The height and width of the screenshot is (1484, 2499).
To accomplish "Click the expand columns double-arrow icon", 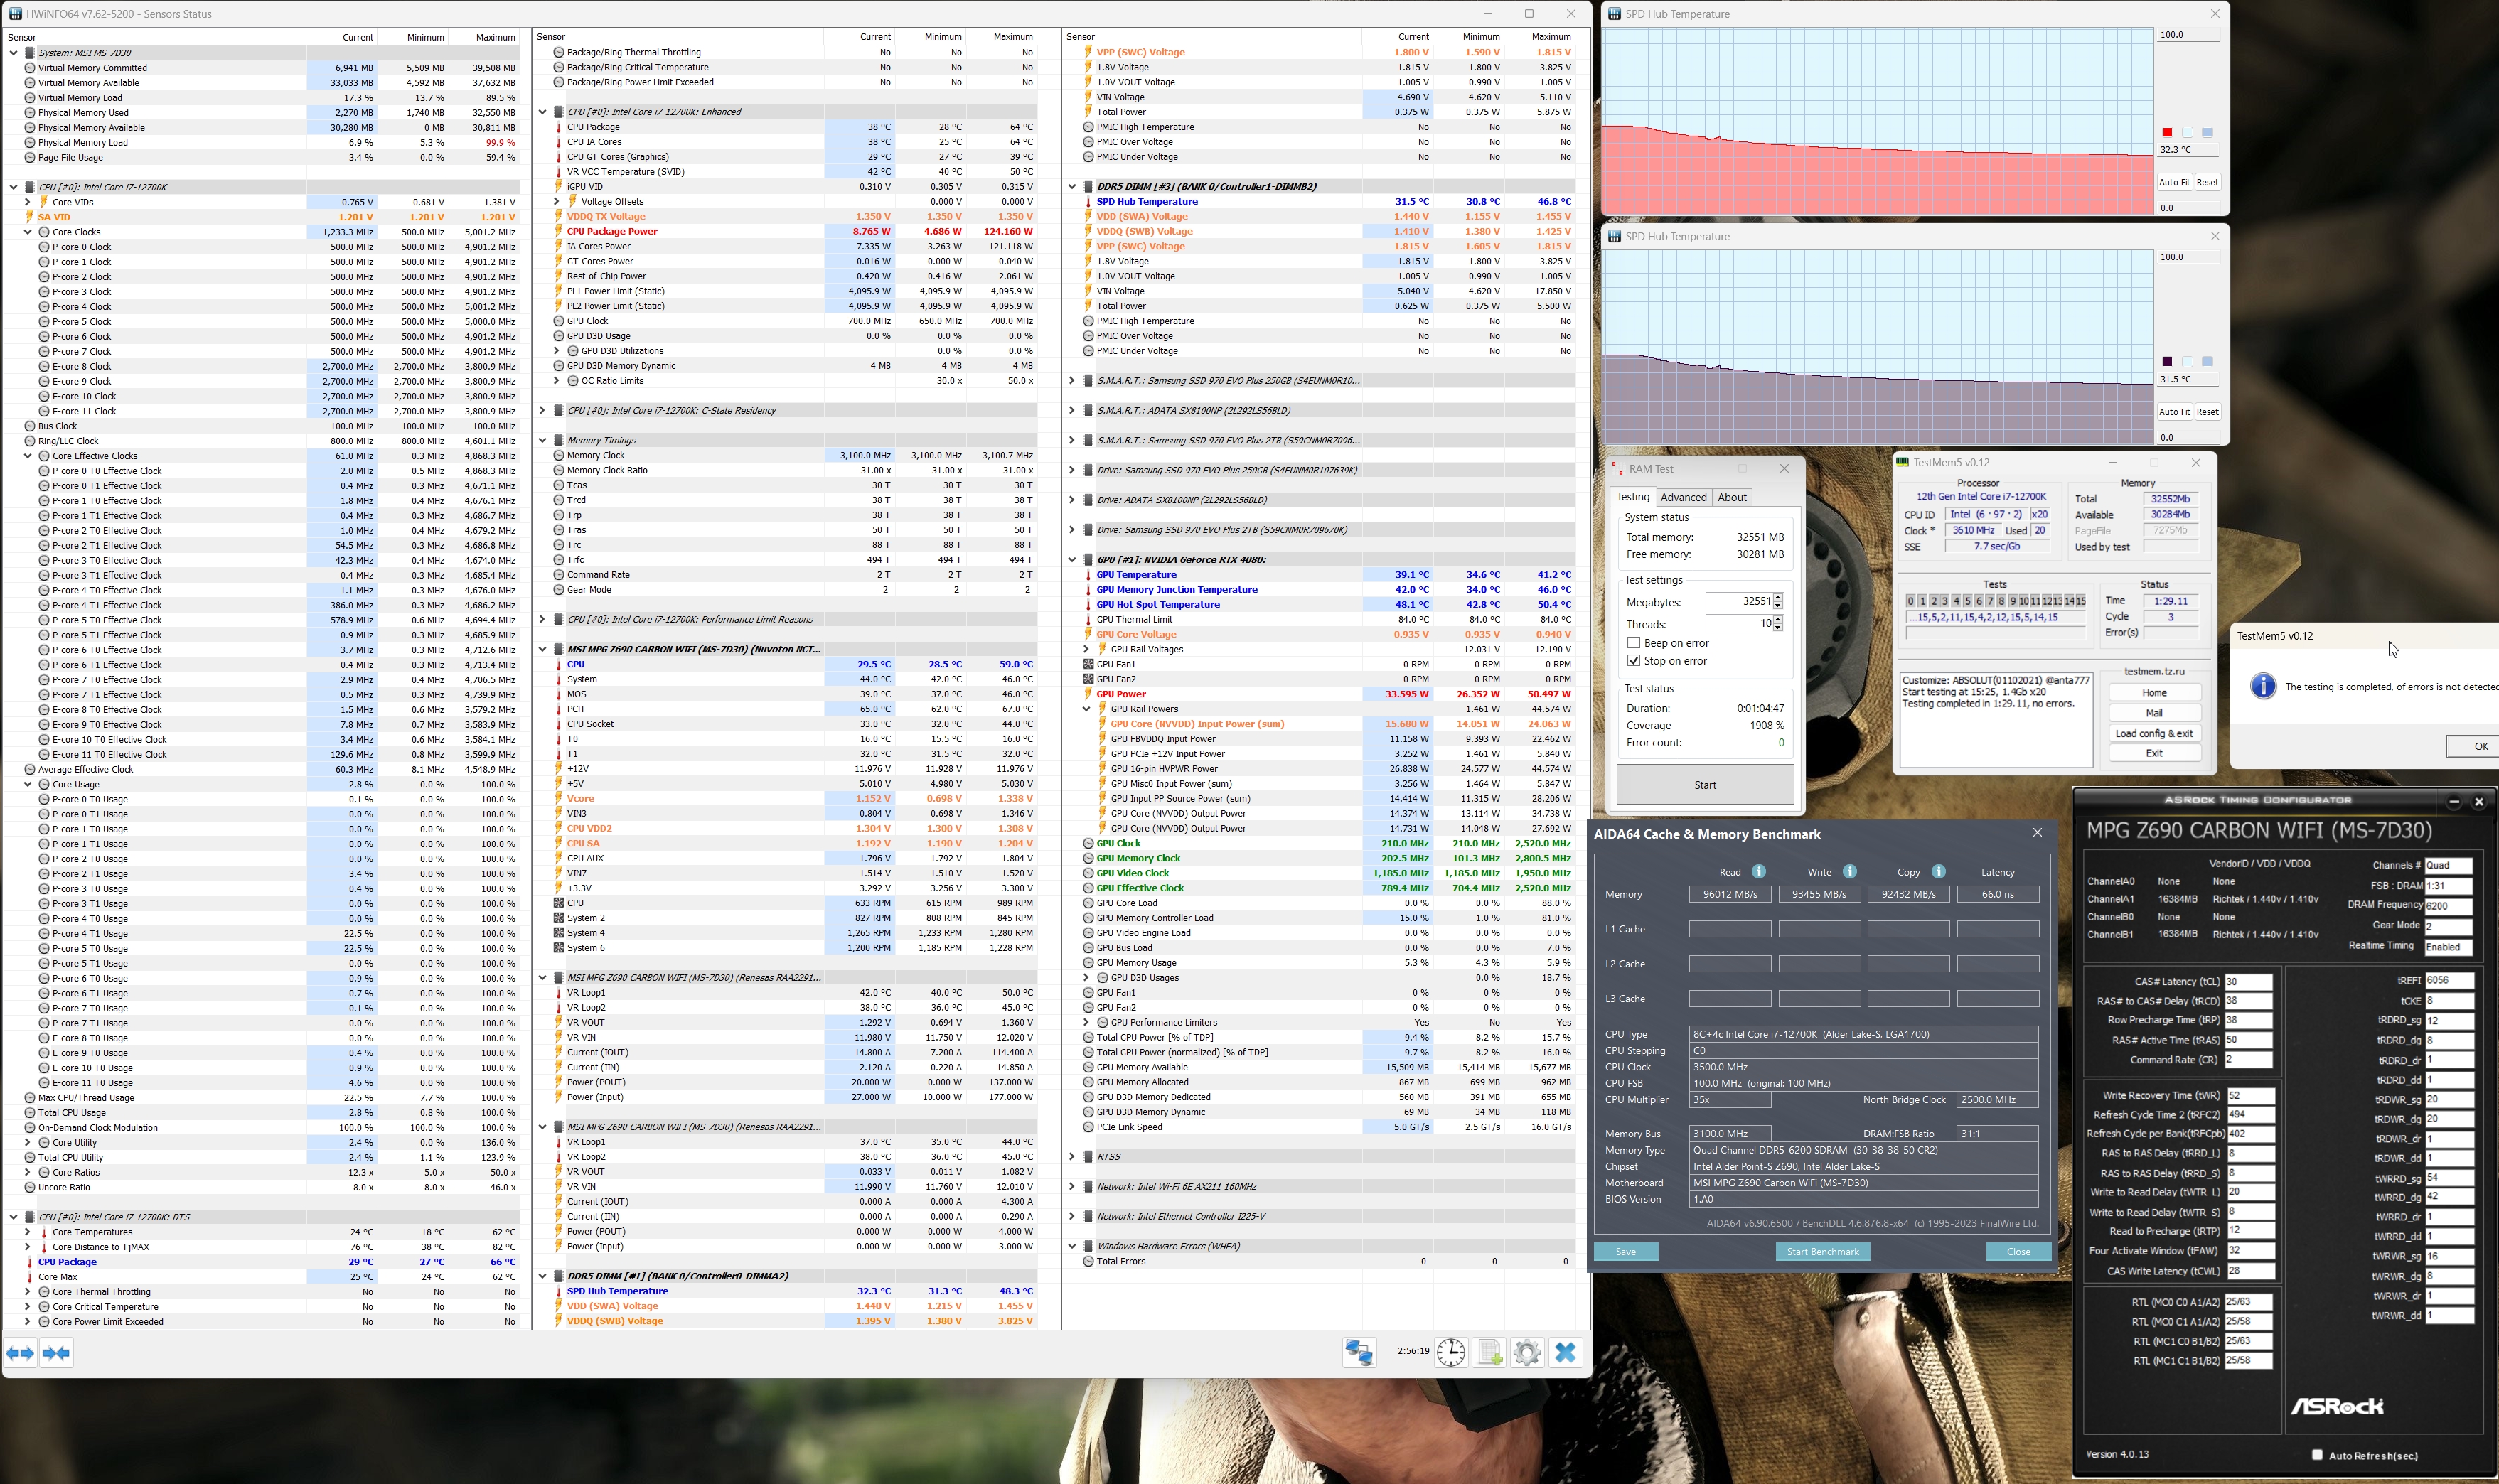I will (x=20, y=1353).
